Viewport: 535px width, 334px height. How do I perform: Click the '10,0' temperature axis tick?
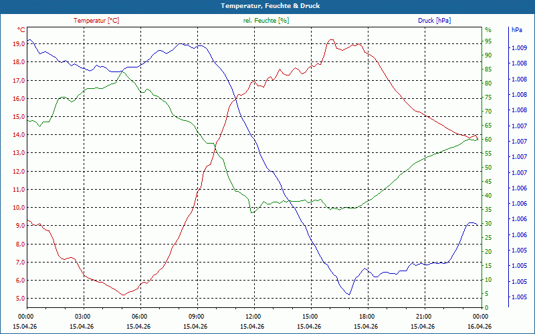(19, 208)
